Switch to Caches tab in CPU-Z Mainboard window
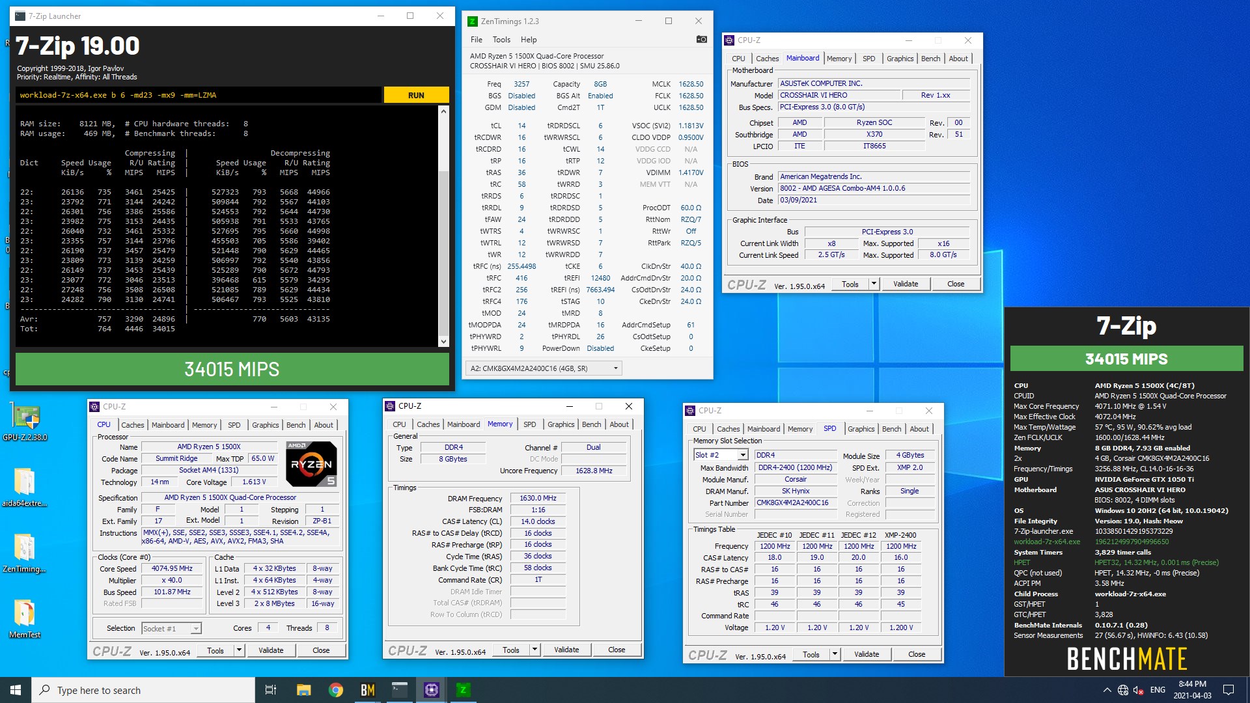Image resolution: width=1250 pixels, height=703 pixels. 767,59
